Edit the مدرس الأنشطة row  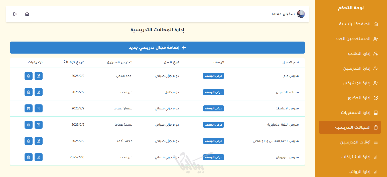click(39, 108)
